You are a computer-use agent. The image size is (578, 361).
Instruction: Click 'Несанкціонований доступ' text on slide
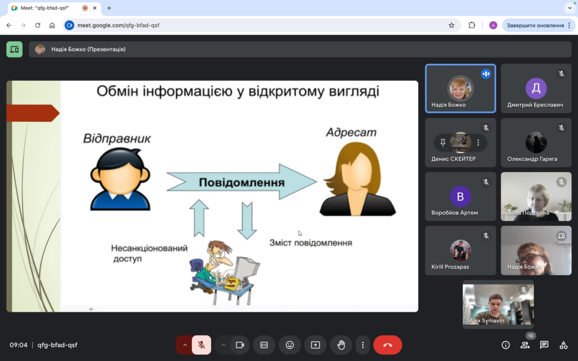(x=149, y=253)
